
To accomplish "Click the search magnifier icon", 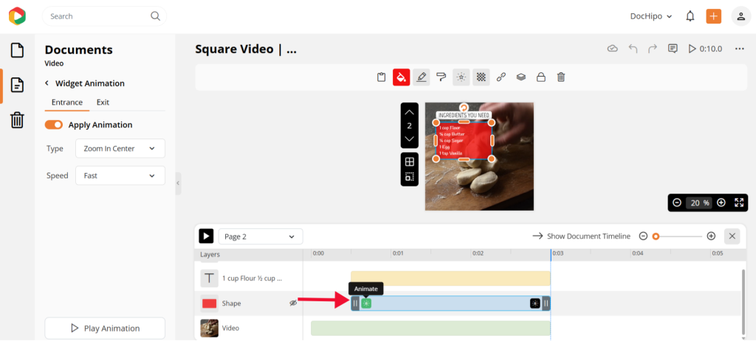I will tap(155, 16).
